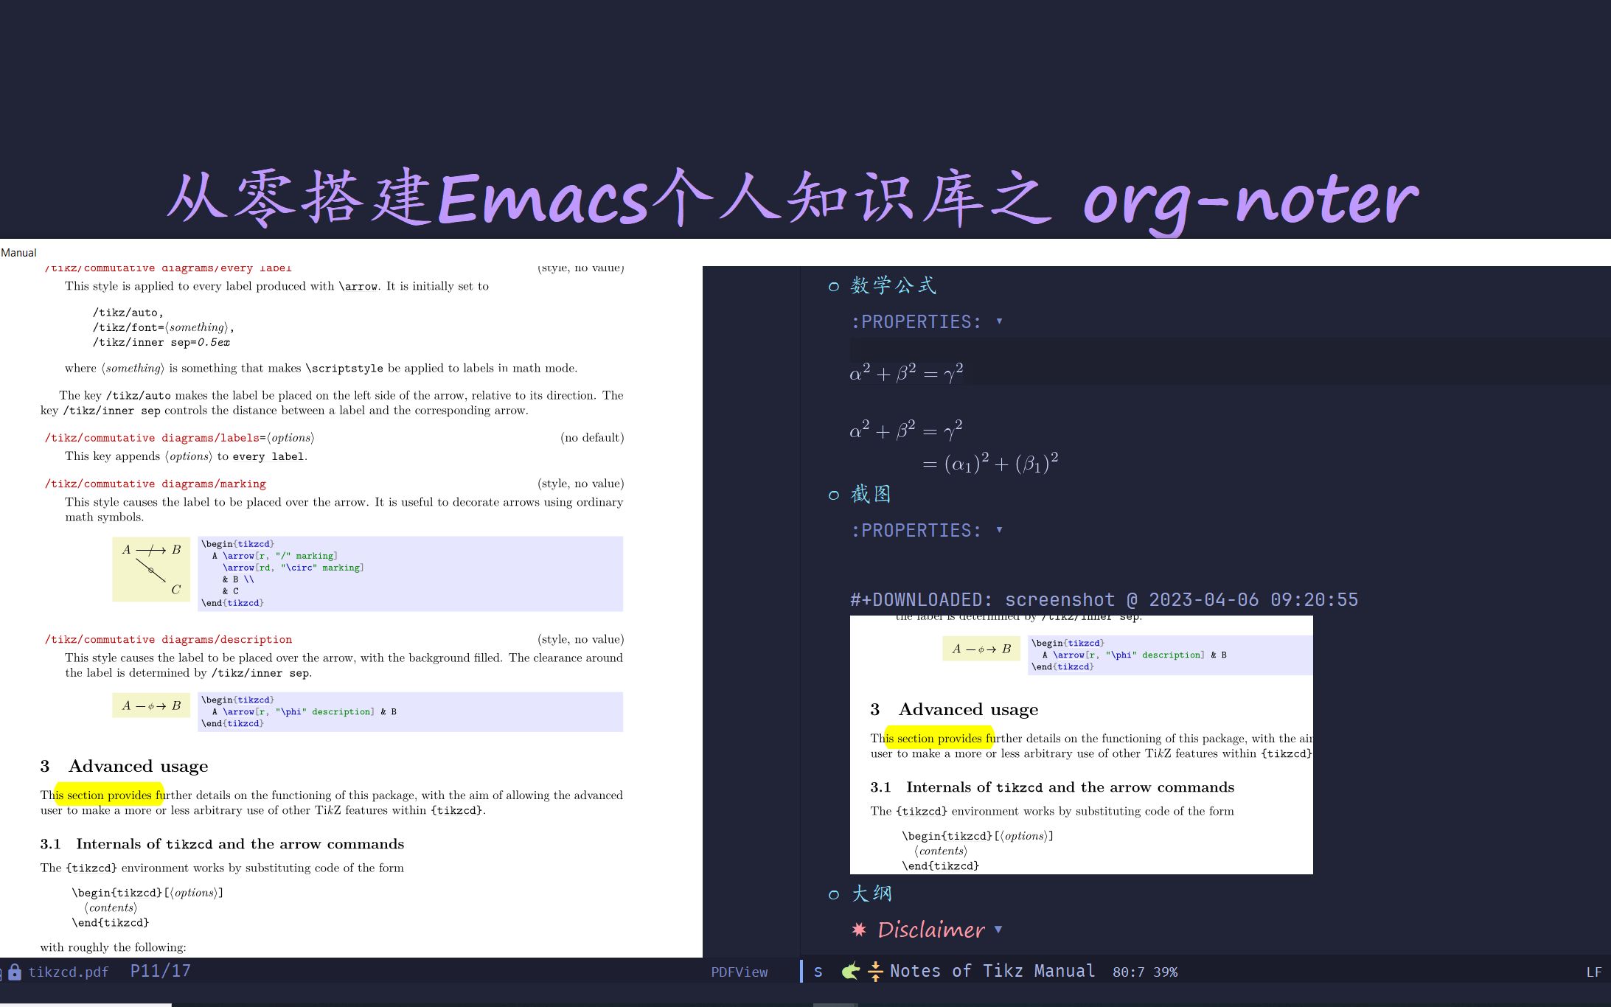Screen dimensions: 1611x1007
Task: Click /tikz/commutative diagrams/labels key in PDF
Action: pos(179,438)
